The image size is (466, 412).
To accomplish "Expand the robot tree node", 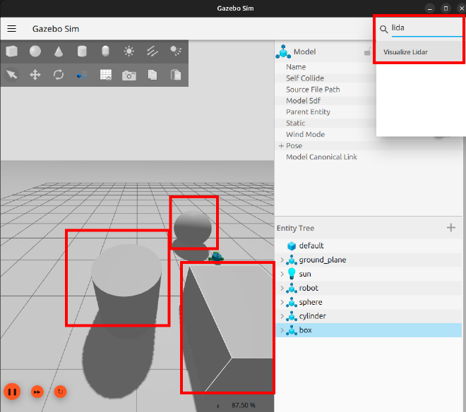I will 282,288.
